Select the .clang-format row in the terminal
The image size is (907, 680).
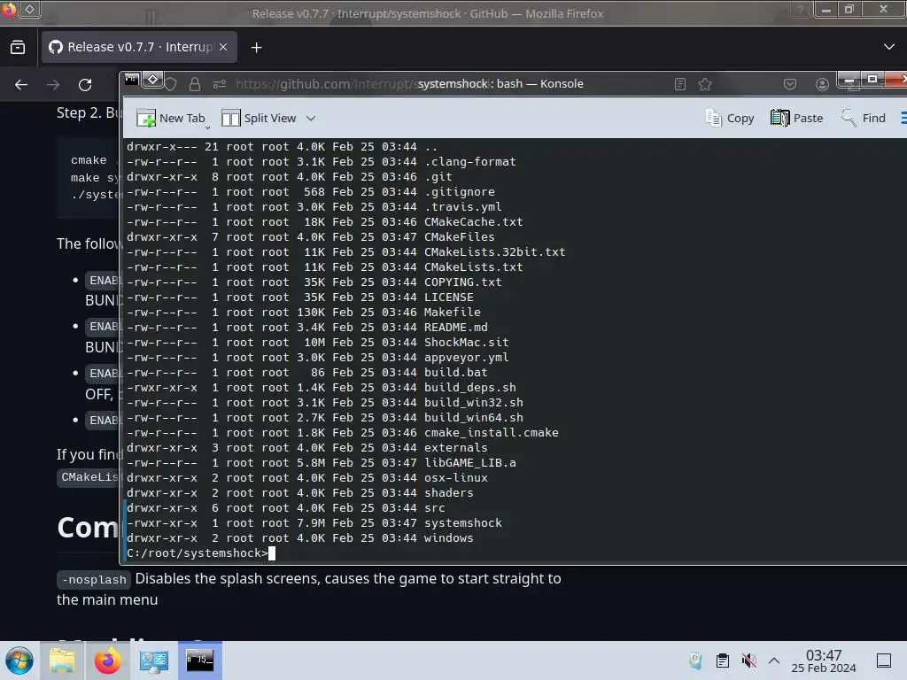321,162
